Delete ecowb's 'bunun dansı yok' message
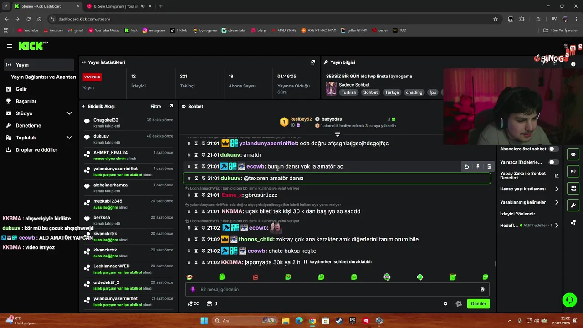The width and height of the screenshot is (583, 328). point(489,167)
